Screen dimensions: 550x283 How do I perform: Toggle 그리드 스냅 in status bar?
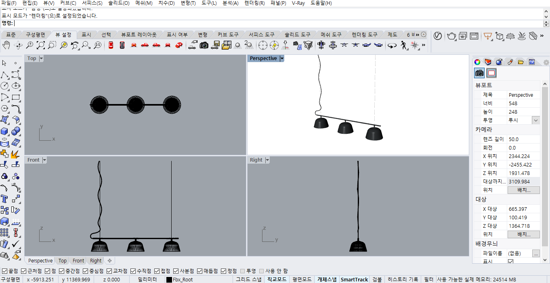[249, 279]
